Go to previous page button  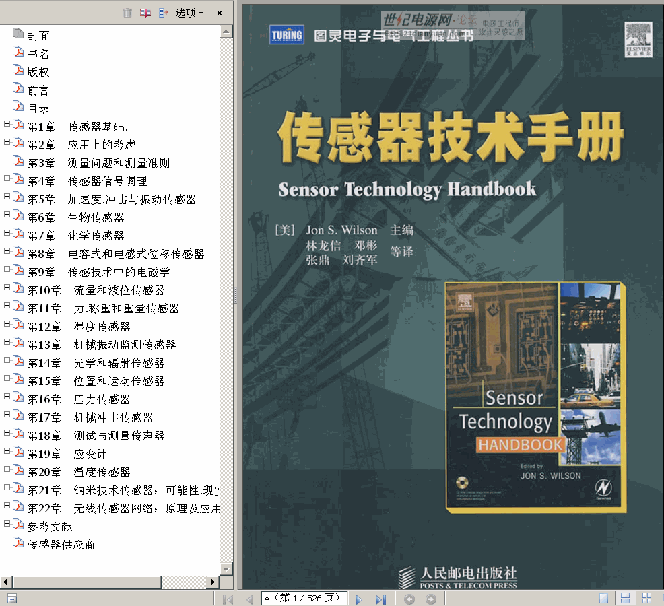249,599
